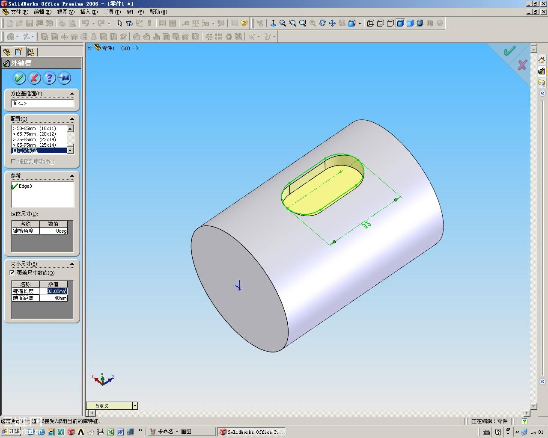548x438 pixels.
Task: Select configuration '> 65-75mm (20x12)'
Action: pos(39,134)
